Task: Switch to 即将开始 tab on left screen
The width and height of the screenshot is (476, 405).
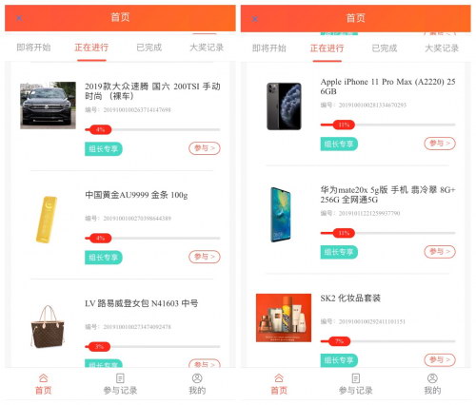Action: (33, 48)
